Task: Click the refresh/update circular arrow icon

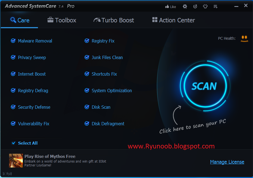Action: [x=195, y=6]
